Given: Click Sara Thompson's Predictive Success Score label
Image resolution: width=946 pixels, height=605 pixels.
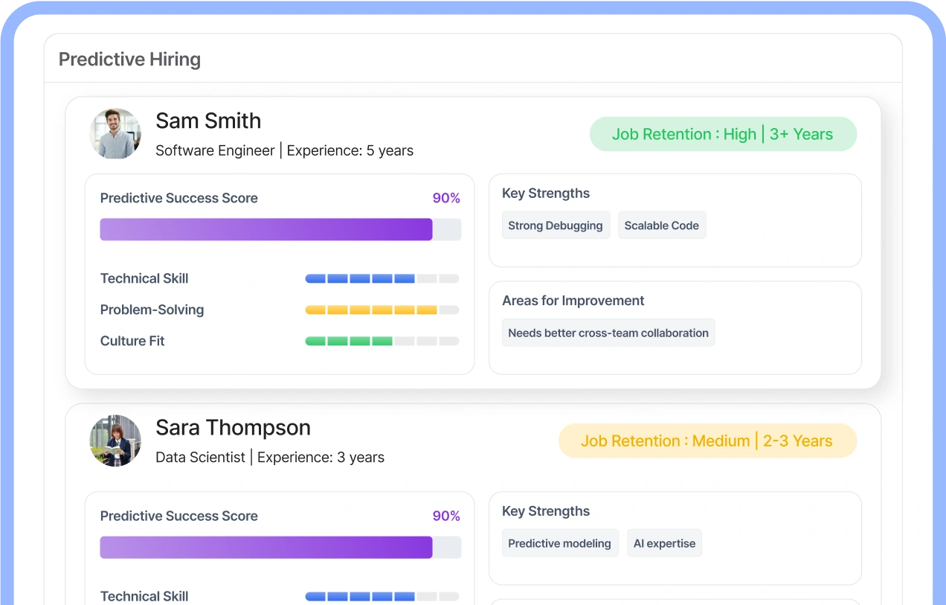Looking at the screenshot, I should coord(179,516).
